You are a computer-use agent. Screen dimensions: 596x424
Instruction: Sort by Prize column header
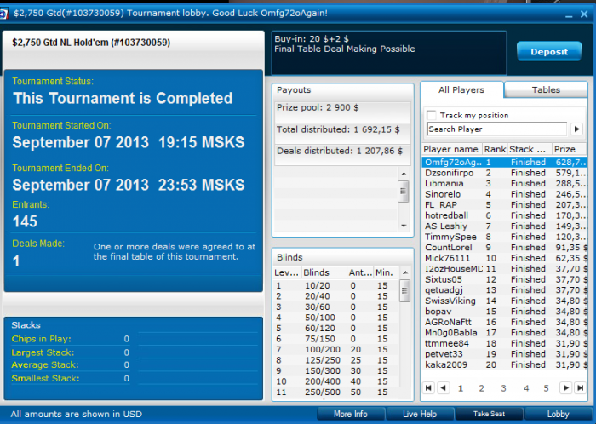pos(569,149)
